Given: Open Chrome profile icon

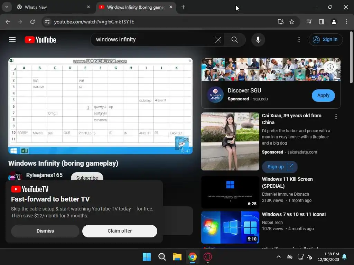Looking at the screenshot, I should click(x=334, y=22).
